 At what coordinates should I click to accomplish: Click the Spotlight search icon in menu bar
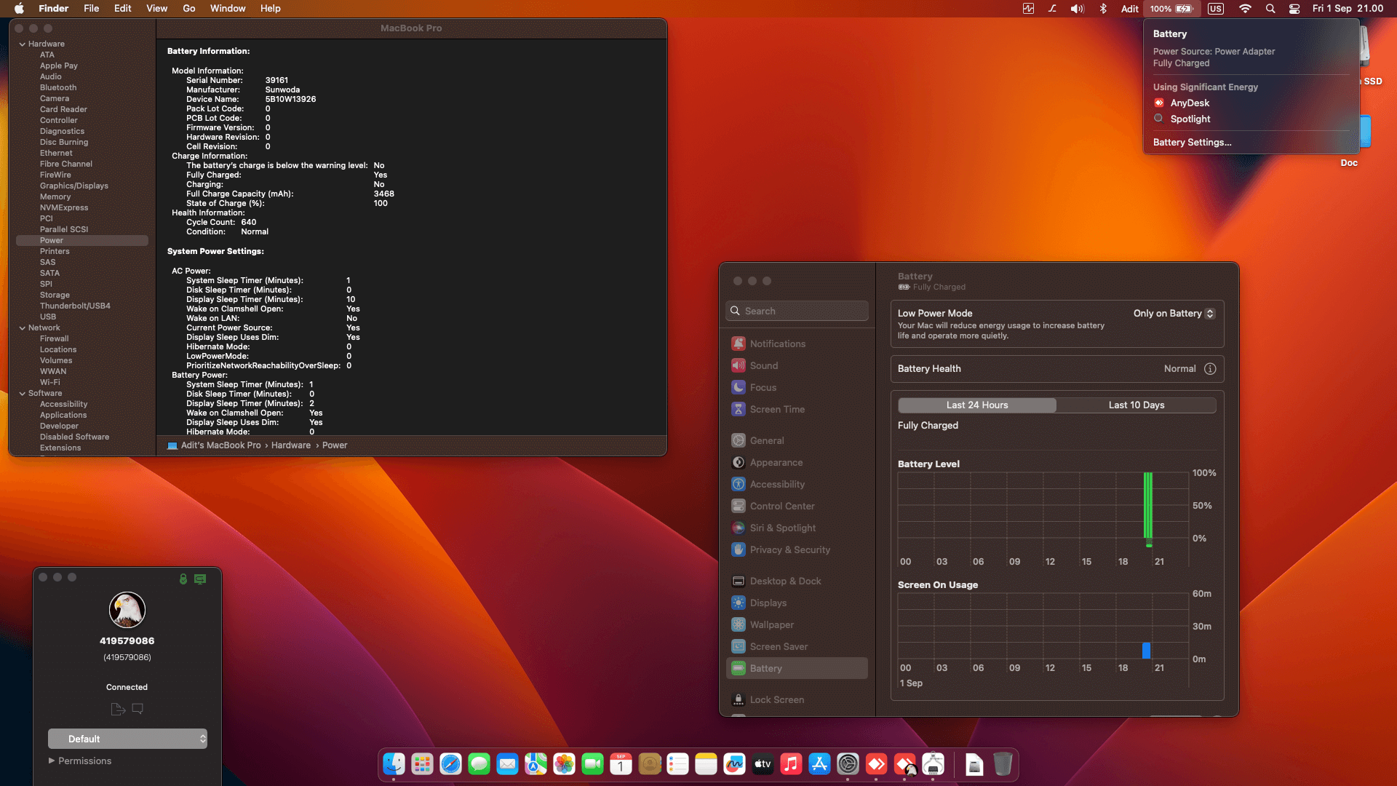(x=1270, y=9)
